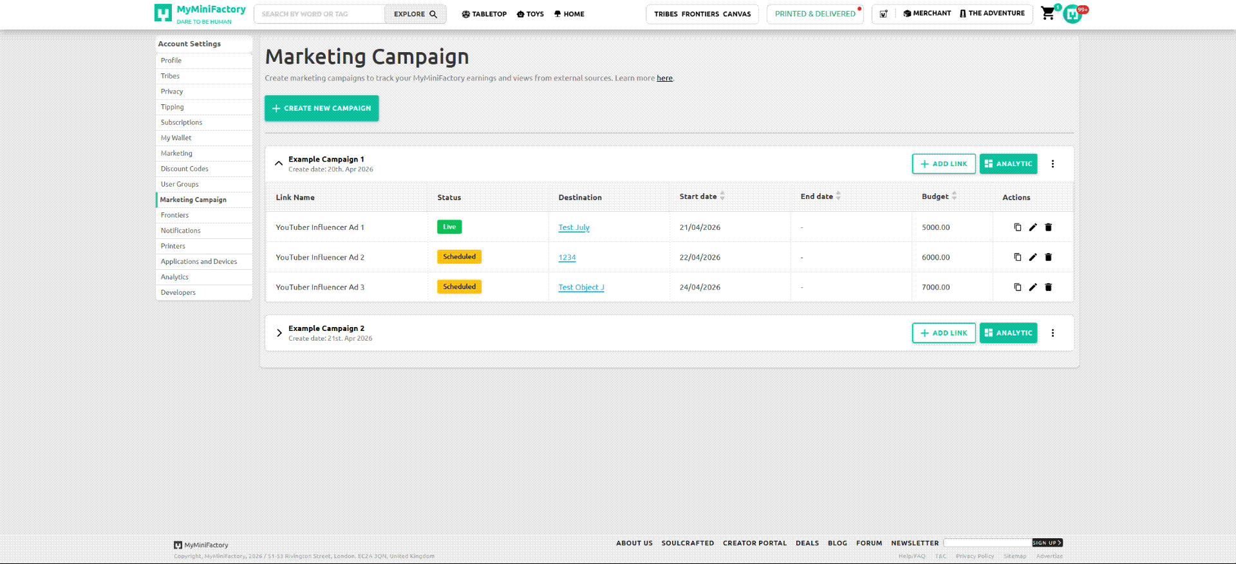View Analytic for Example Campaign 2
The height and width of the screenshot is (564, 1236).
click(x=1008, y=333)
